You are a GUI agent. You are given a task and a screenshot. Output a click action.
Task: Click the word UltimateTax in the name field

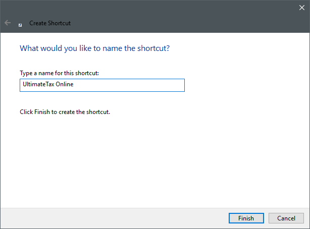(38, 84)
